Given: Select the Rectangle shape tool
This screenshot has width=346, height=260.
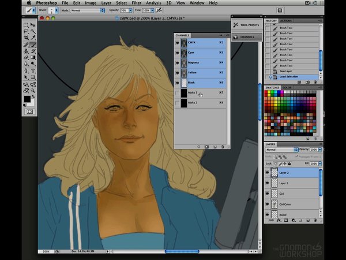Looking at the screenshot, I should click(x=33, y=77).
